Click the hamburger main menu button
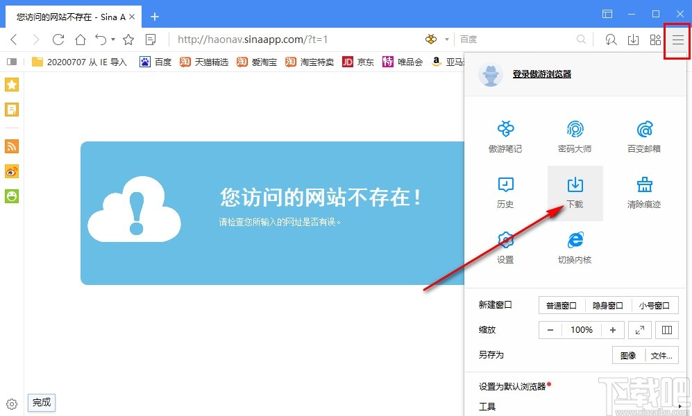 click(677, 40)
